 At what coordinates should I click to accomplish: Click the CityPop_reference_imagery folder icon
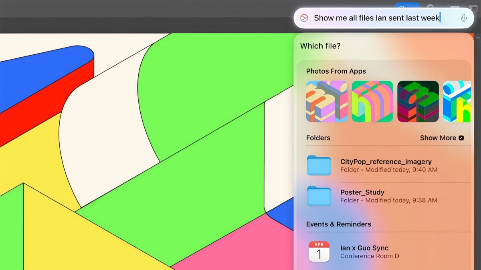319,165
